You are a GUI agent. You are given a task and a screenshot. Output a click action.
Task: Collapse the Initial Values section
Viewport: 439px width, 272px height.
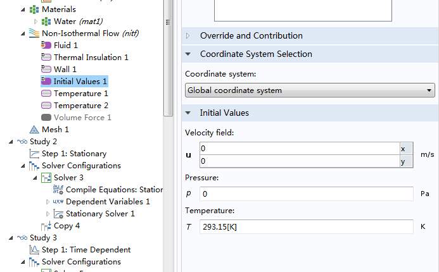pos(188,113)
